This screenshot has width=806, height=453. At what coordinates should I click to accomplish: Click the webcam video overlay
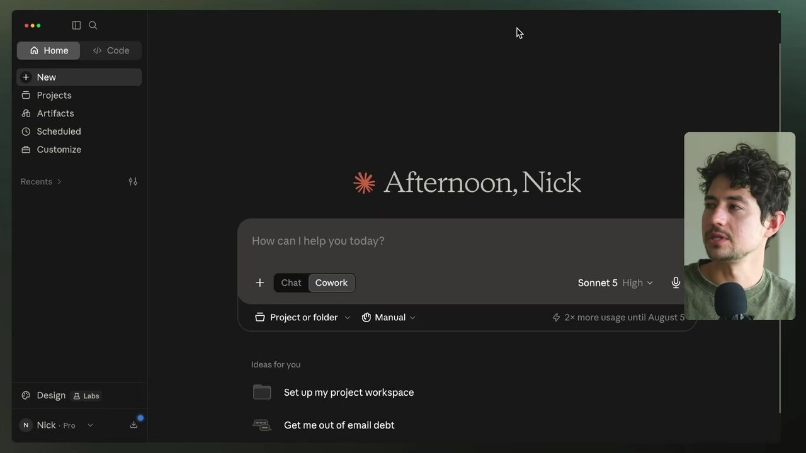tap(740, 226)
